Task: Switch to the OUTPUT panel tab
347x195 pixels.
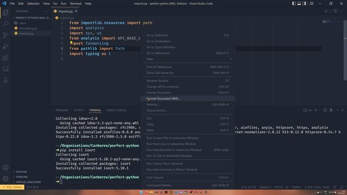Action: [79, 110]
